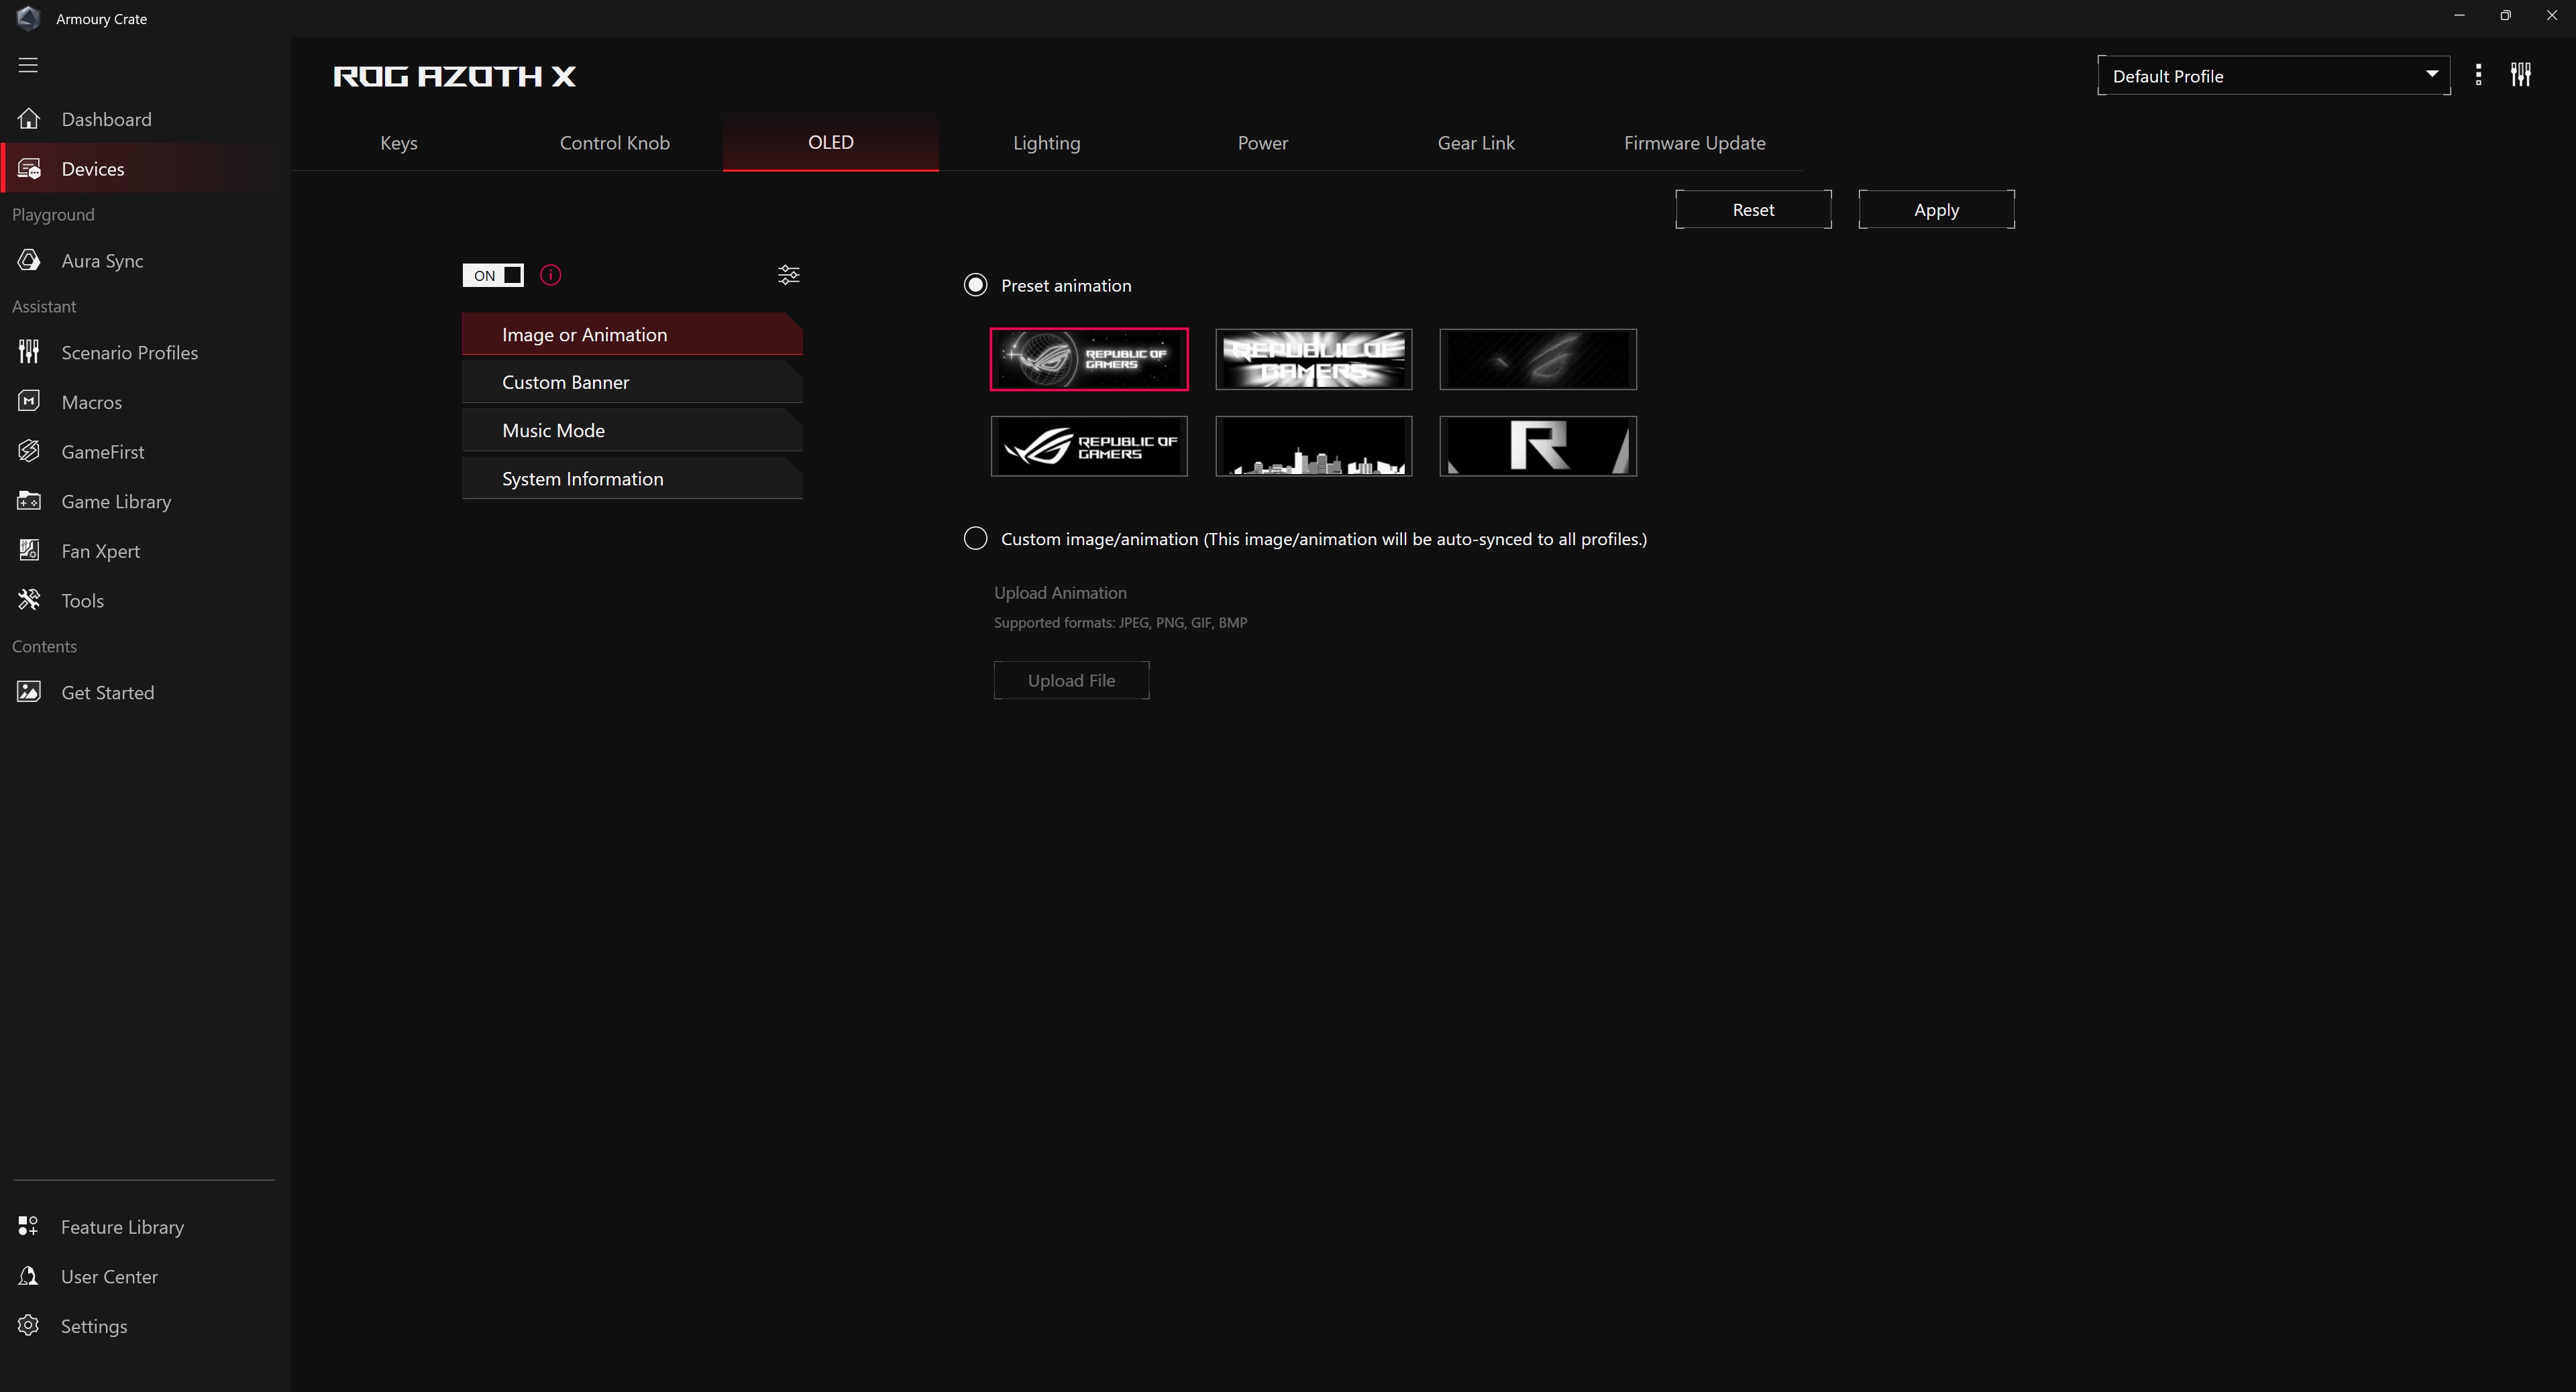Open the three-dot profile options menu
Image resolution: width=2576 pixels, height=1392 pixels.
coord(2478,75)
